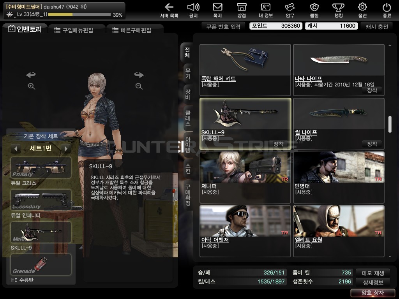This screenshot has width=399, height=299.
Task: Click the level experience progress bar
Action: click(79, 14)
